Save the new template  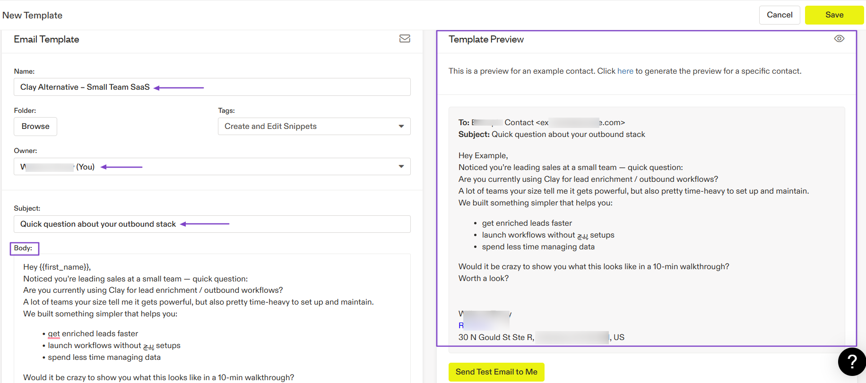pyautogui.click(x=834, y=15)
